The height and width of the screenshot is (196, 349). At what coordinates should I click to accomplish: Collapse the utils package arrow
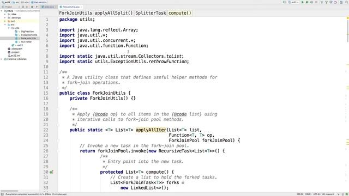[x=9, y=28]
